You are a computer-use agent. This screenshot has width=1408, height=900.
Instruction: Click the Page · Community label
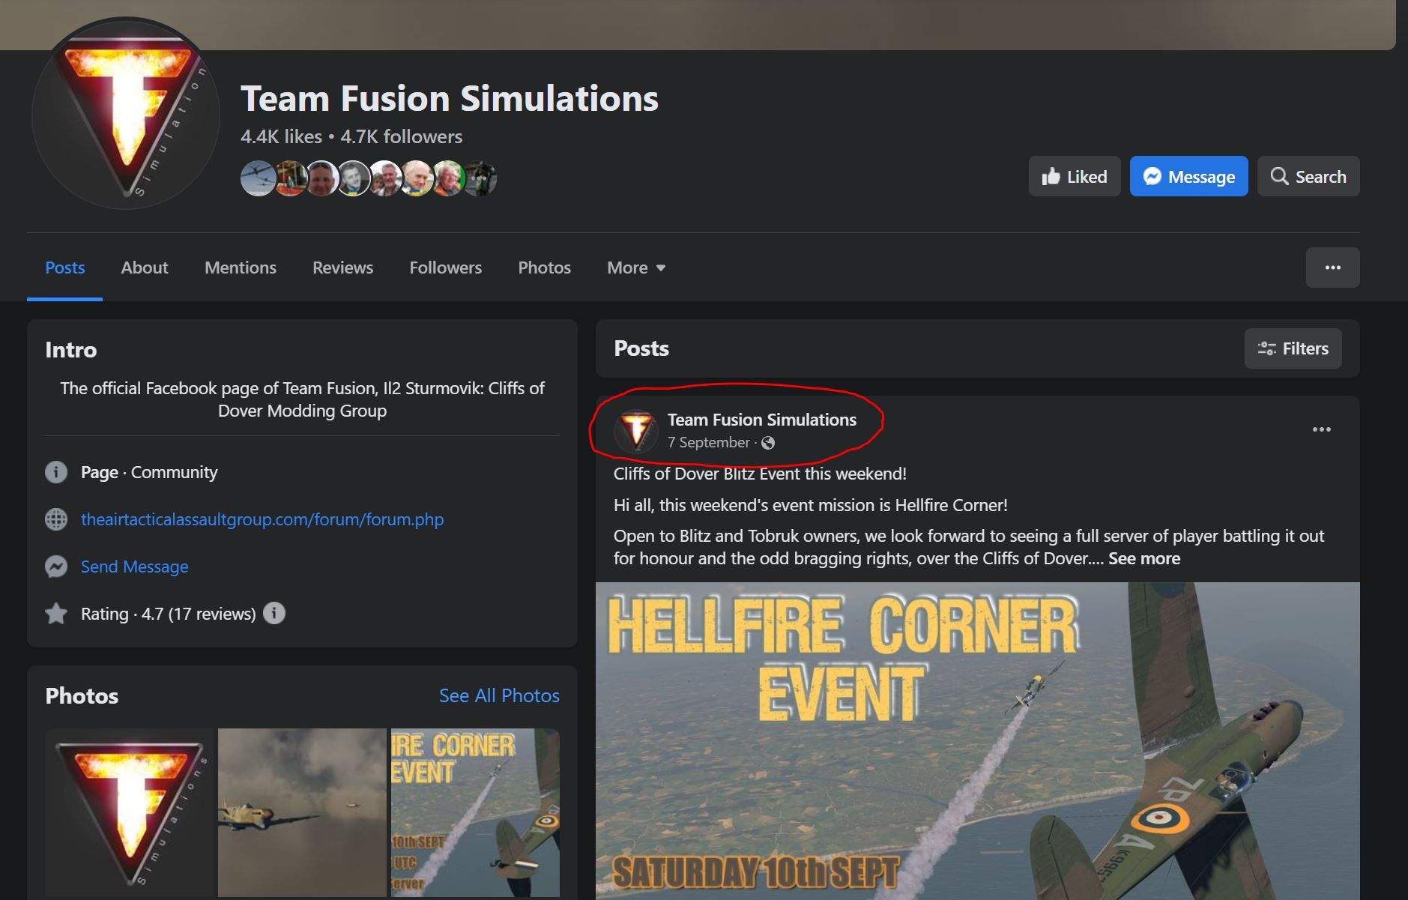pyautogui.click(x=149, y=472)
